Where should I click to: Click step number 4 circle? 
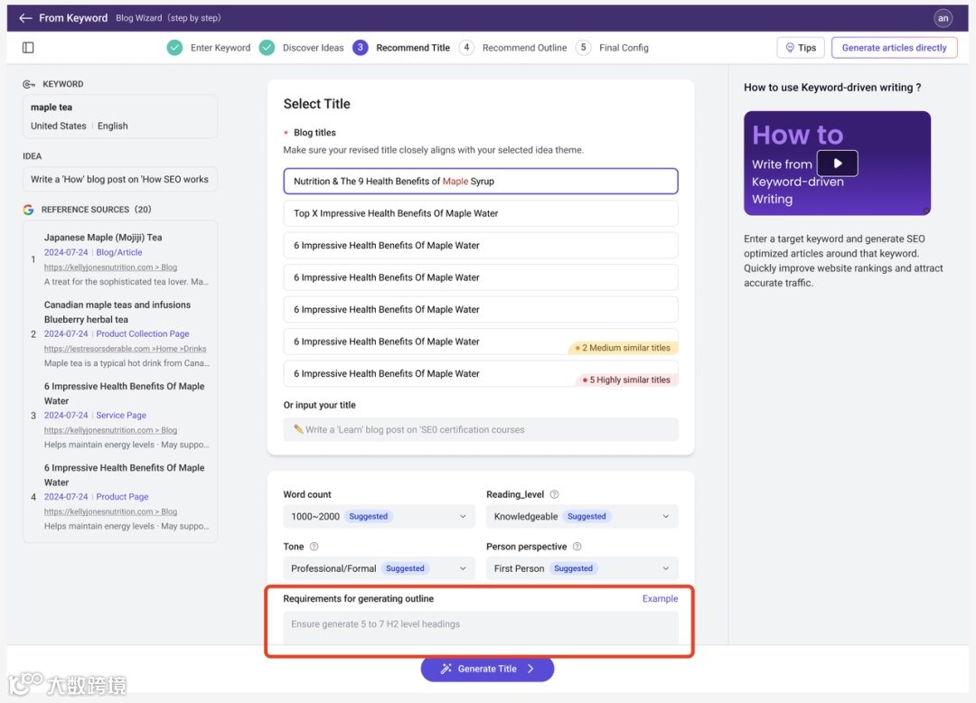tap(466, 48)
